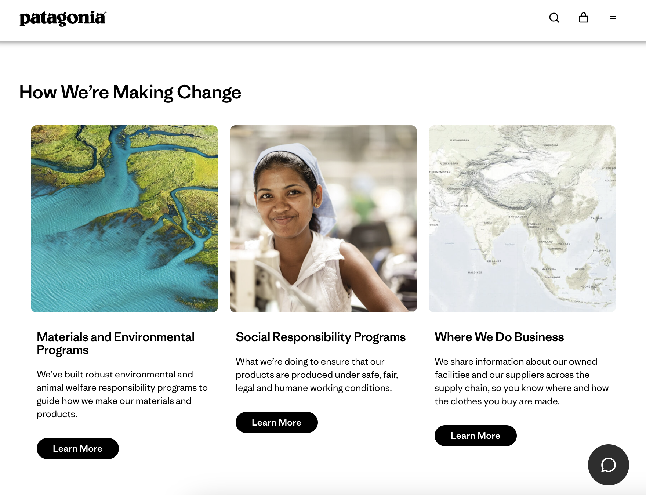Open the shopping bag cart icon
The height and width of the screenshot is (495, 646).
pyautogui.click(x=583, y=18)
